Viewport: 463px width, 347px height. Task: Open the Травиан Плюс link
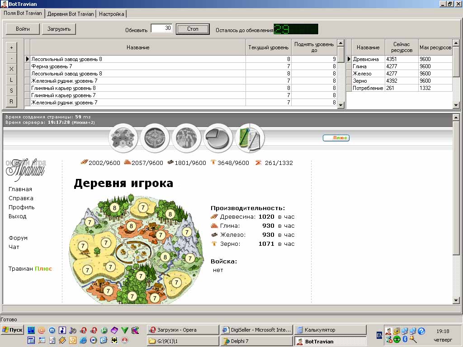click(x=30, y=269)
